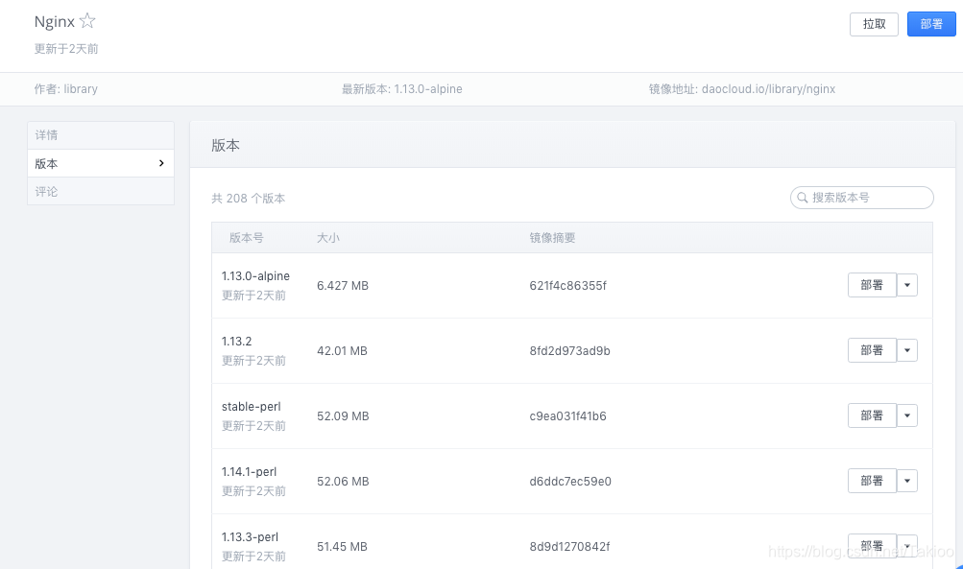Click the search magnifier icon
The width and height of the screenshot is (963, 569).
tap(802, 198)
